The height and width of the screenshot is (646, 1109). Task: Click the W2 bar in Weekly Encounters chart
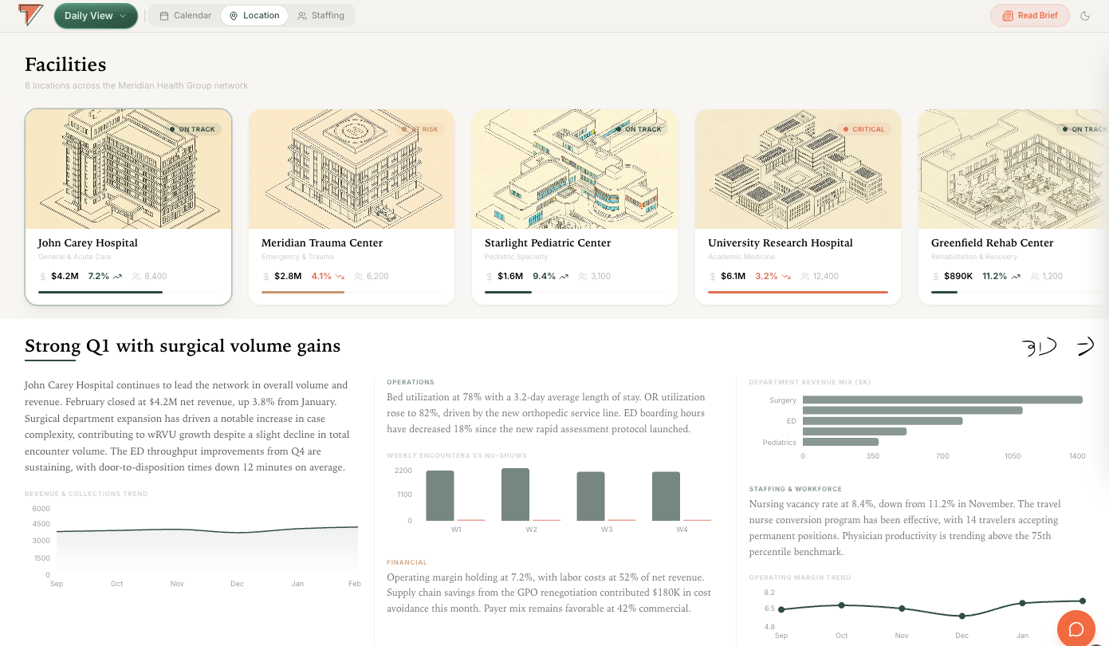(x=515, y=494)
